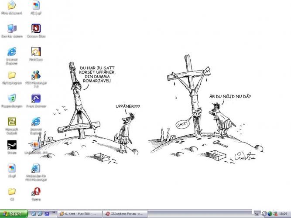Open the Opera browser shortcut
The height and width of the screenshot is (218, 291).
36,192
